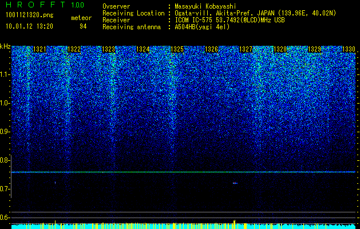Click the date stamp 10.01.12 13:20
The height and width of the screenshot is (229, 360).
tap(29, 26)
